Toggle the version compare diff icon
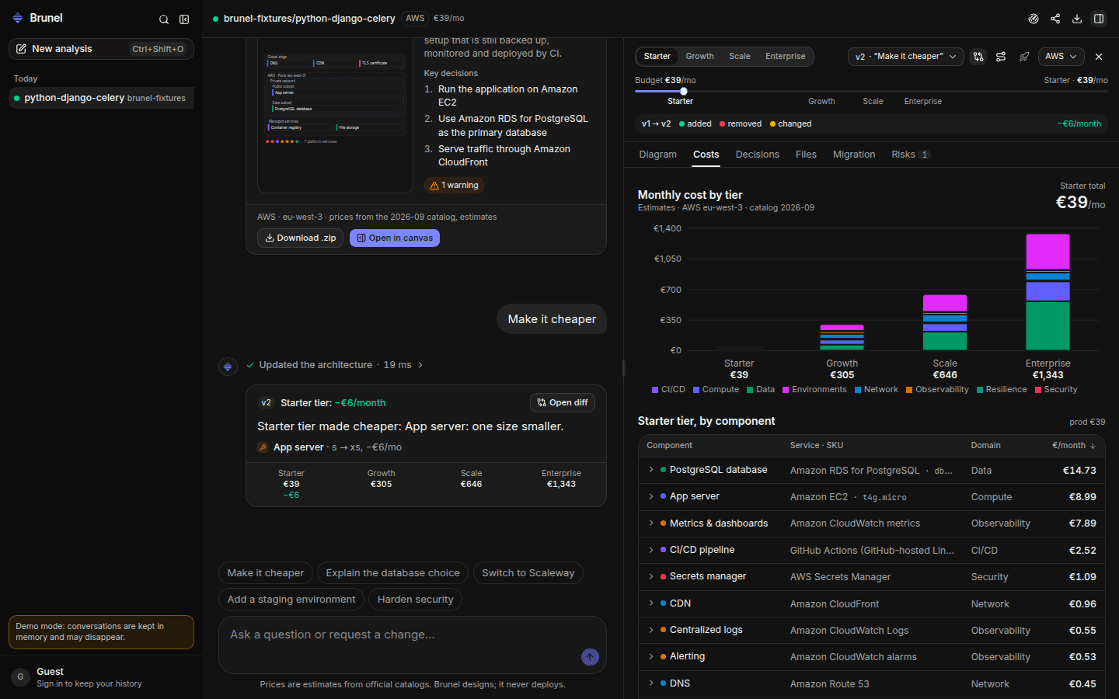 coord(978,56)
